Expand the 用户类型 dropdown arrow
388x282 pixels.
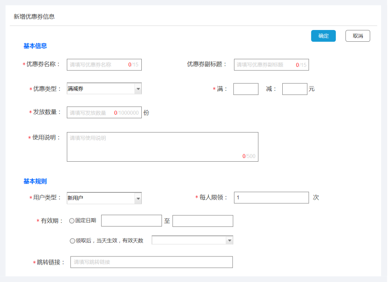coord(138,198)
